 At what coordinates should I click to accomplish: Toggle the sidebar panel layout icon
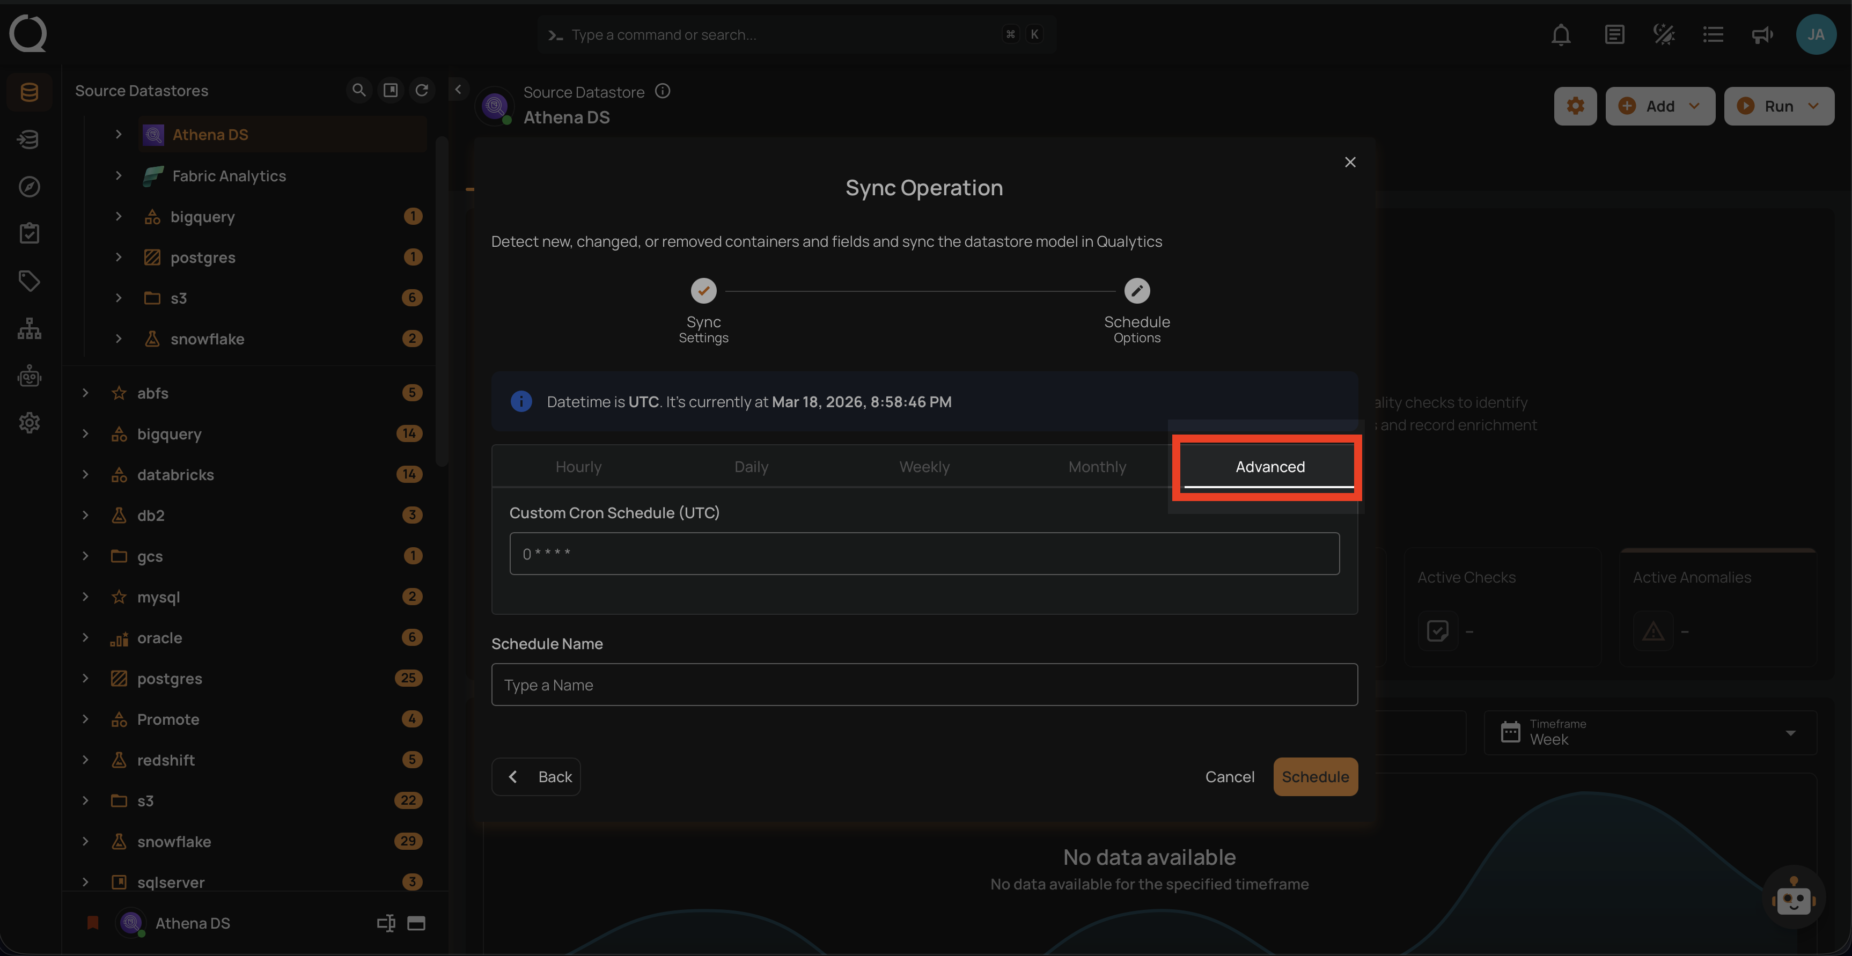point(391,90)
